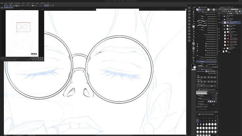Adjust the Navigator zoom slider
Screen dimensions: 242x136
15,58
